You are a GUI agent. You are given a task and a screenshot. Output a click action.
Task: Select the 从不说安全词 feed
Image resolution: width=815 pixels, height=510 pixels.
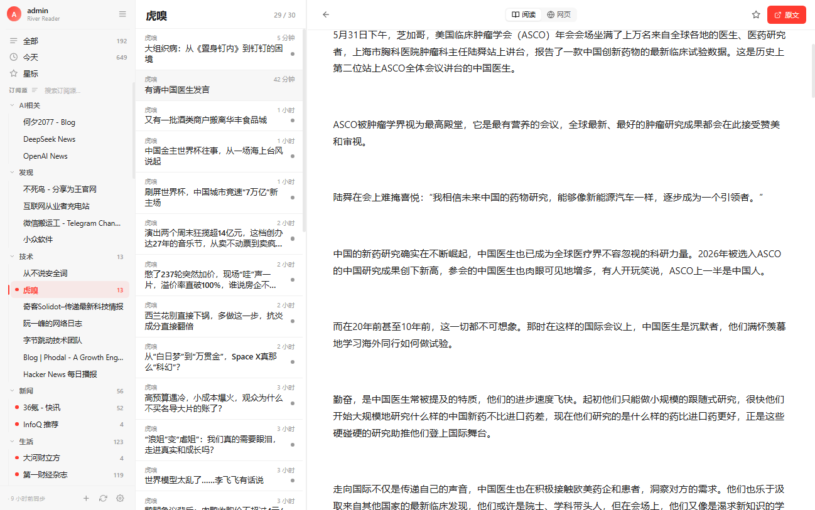point(68,274)
